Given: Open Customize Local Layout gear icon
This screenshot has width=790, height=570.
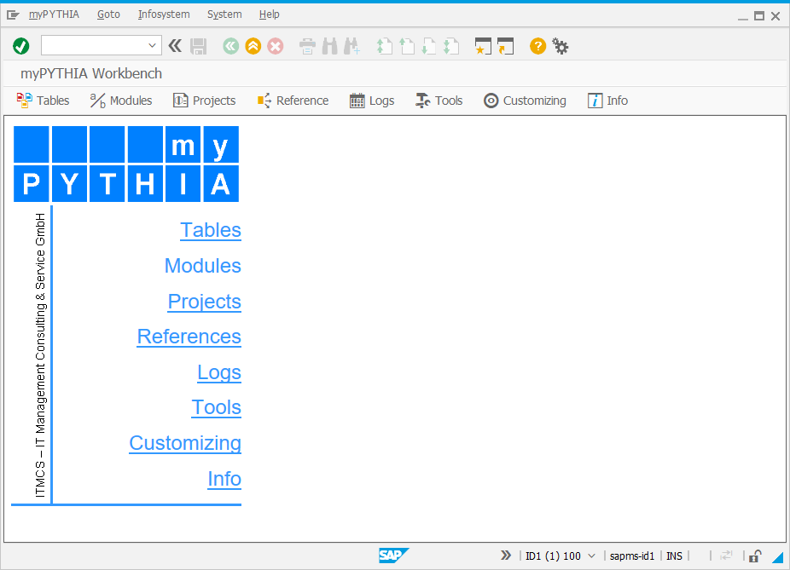Looking at the screenshot, I should click(x=561, y=46).
